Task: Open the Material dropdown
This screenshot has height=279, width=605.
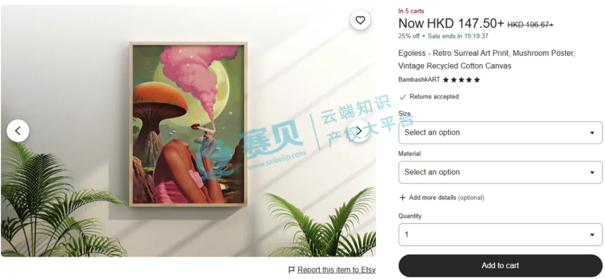Action: (x=500, y=172)
